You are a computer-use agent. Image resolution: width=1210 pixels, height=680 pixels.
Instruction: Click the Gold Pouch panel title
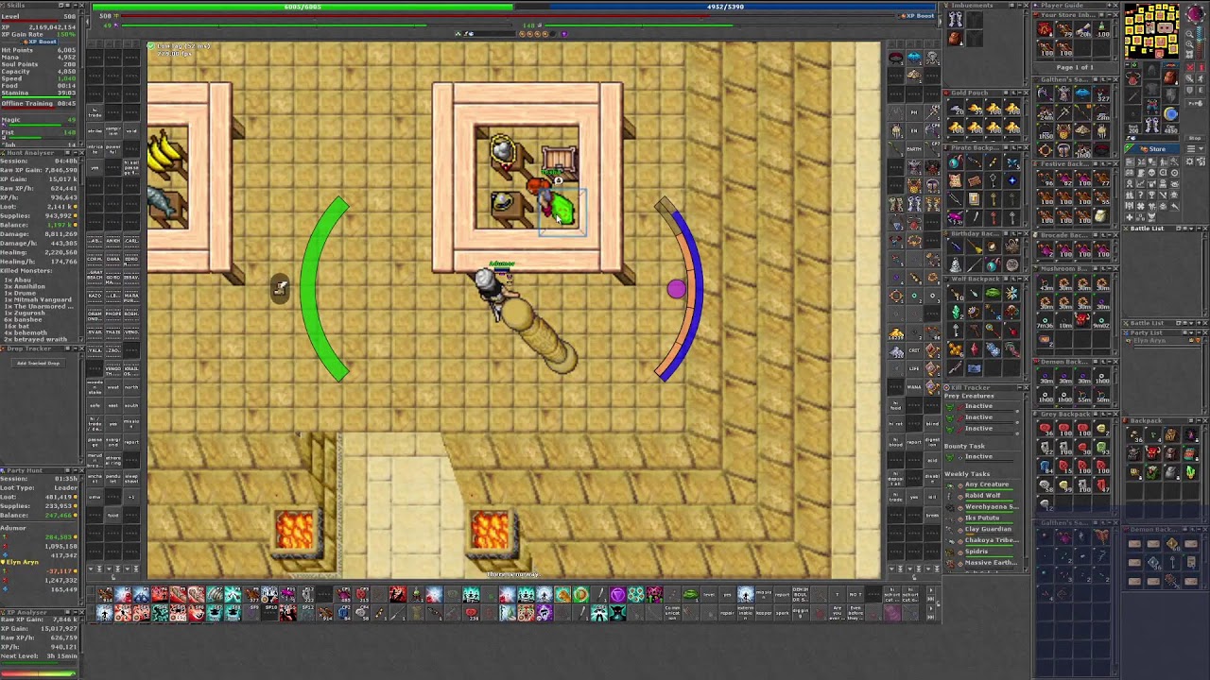(971, 93)
